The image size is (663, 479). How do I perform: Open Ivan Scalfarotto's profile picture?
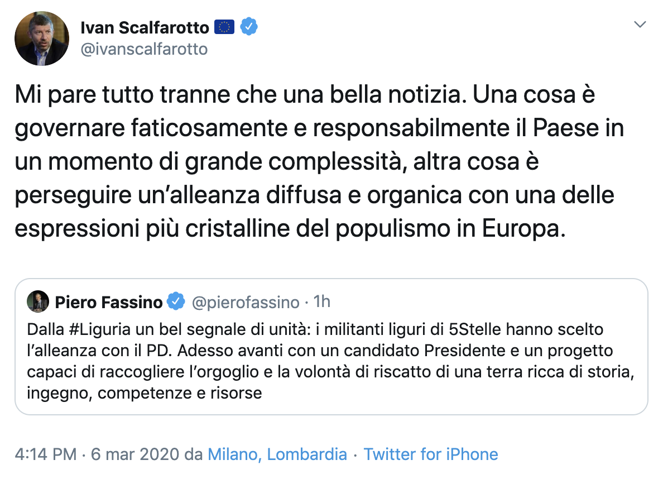[x=42, y=38]
